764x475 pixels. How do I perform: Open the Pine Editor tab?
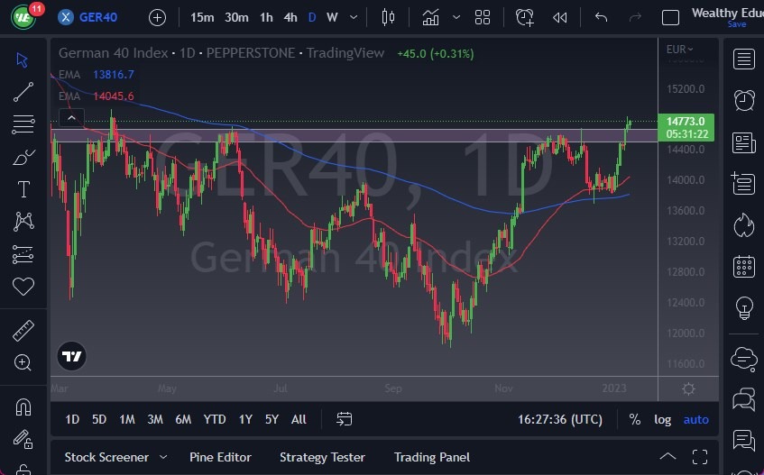[x=220, y=457]
